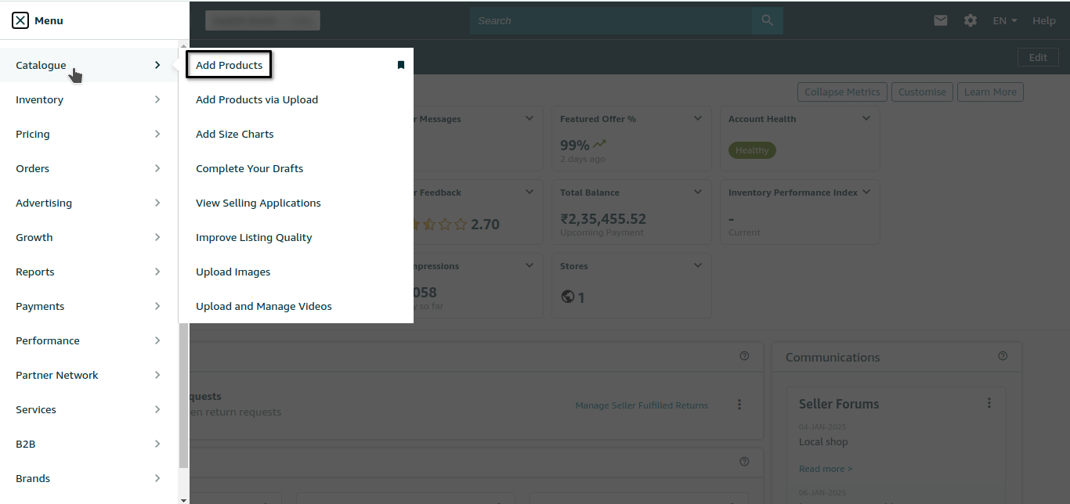1070x504 pixels.
Task: Click the 2.70 feedback rating
Action: coord(485,224)
